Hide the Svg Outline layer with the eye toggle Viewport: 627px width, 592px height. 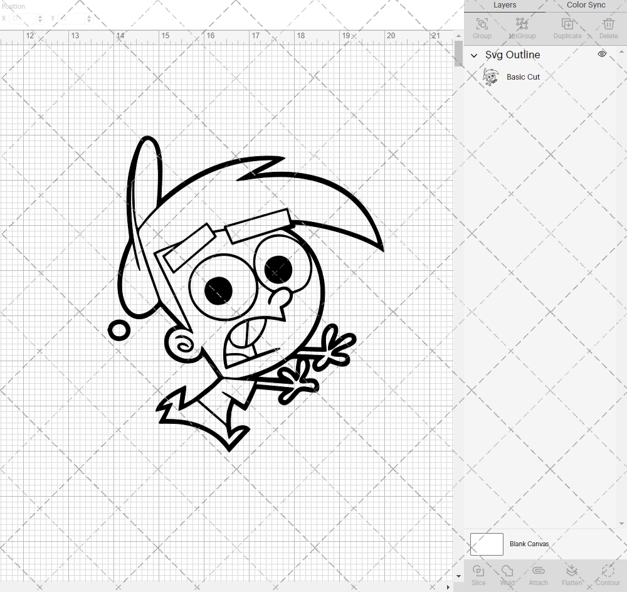(601, 54)
